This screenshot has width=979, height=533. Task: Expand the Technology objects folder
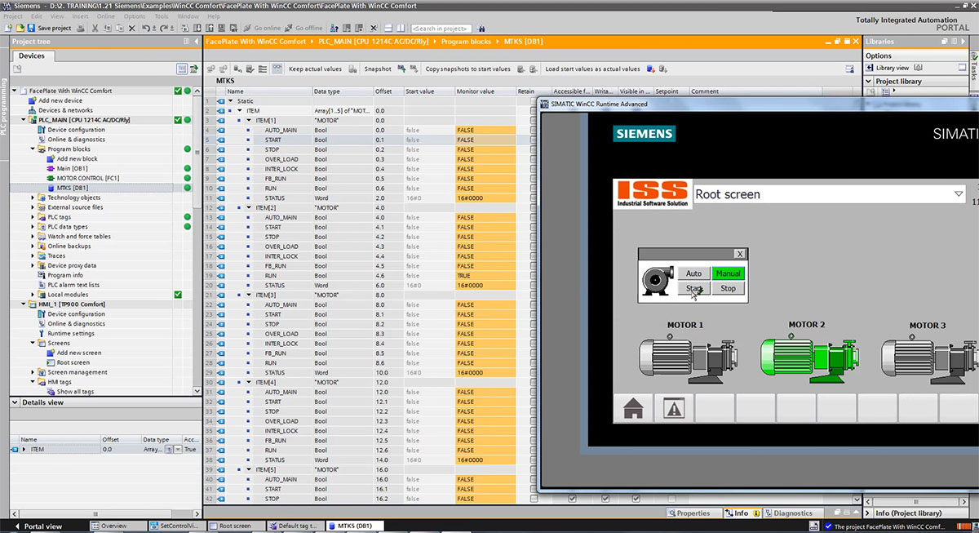(33, 198)
